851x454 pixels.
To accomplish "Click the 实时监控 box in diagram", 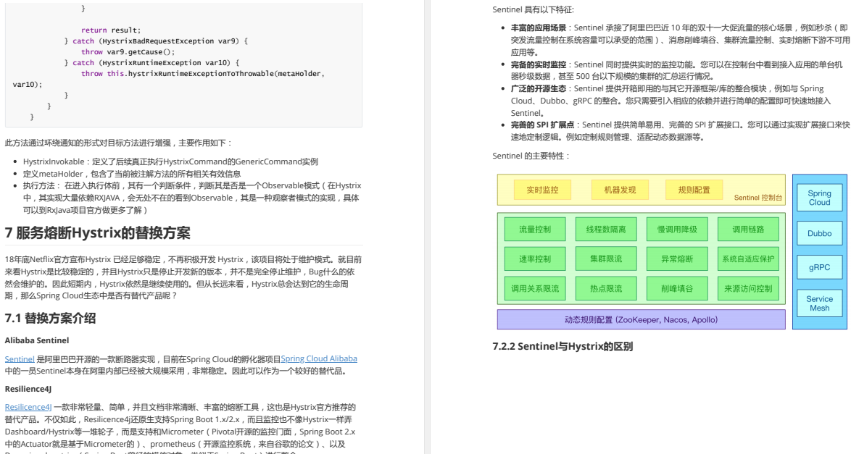I will tap(542, 190).
